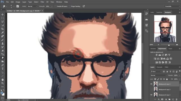Create a new layer group
Screen dimensions: 181x101
pos(169,99)
